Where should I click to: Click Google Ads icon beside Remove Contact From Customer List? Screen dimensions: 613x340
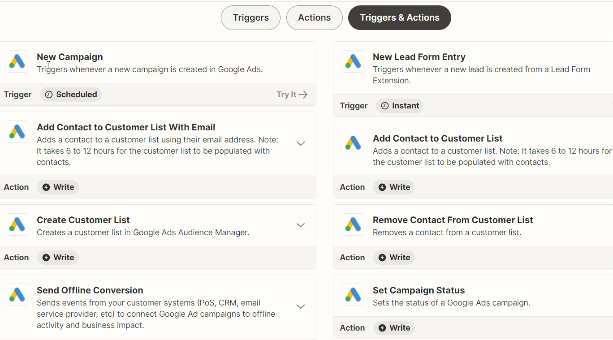point(353,224)
